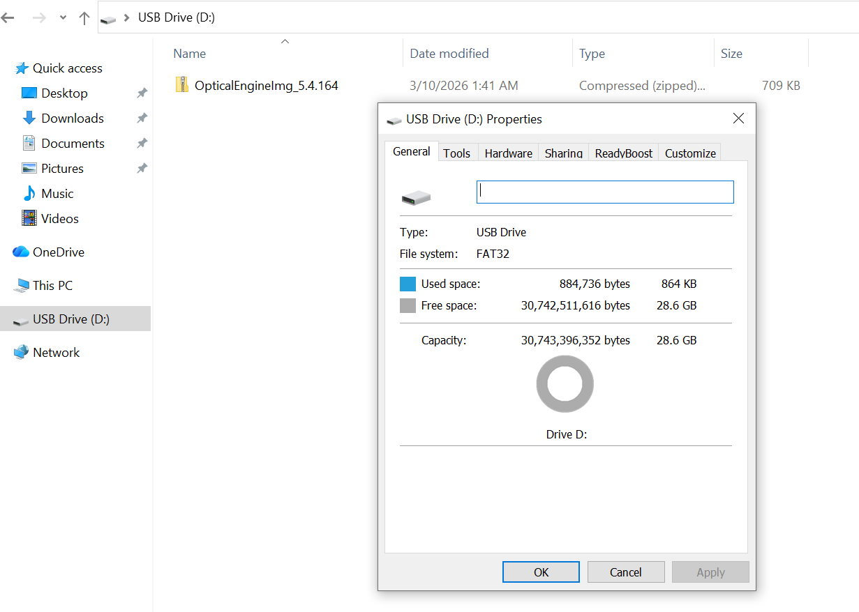Image resolution: width=859 pixels, height=612 pixels.
Task: Switch to the Hardware tab
Action: [x=508, y=153]
